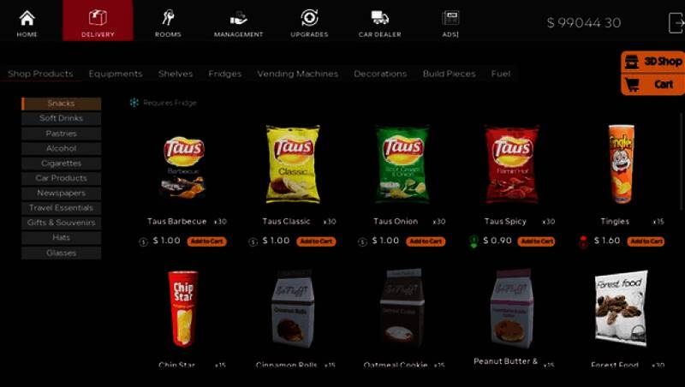685x387 pixels.
Task: Open the 3D Shop button
Action: click(652, 62)
